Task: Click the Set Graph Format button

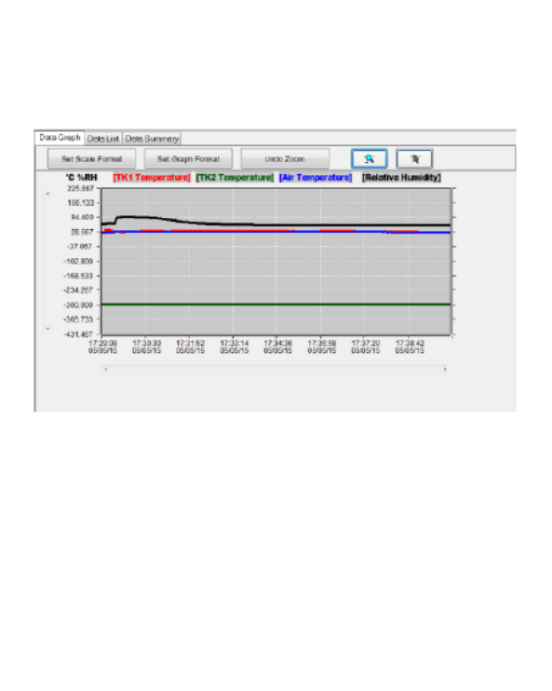Action: click(x=188, y=158)
